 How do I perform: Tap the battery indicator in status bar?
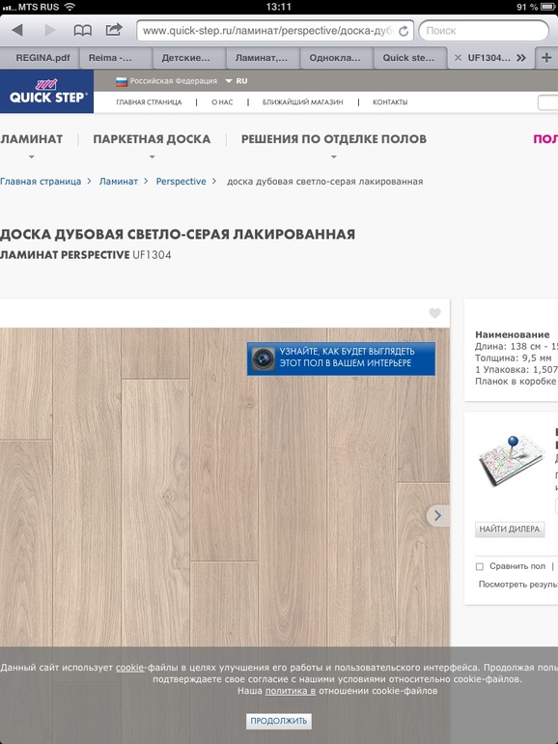(x=547, y=7)
